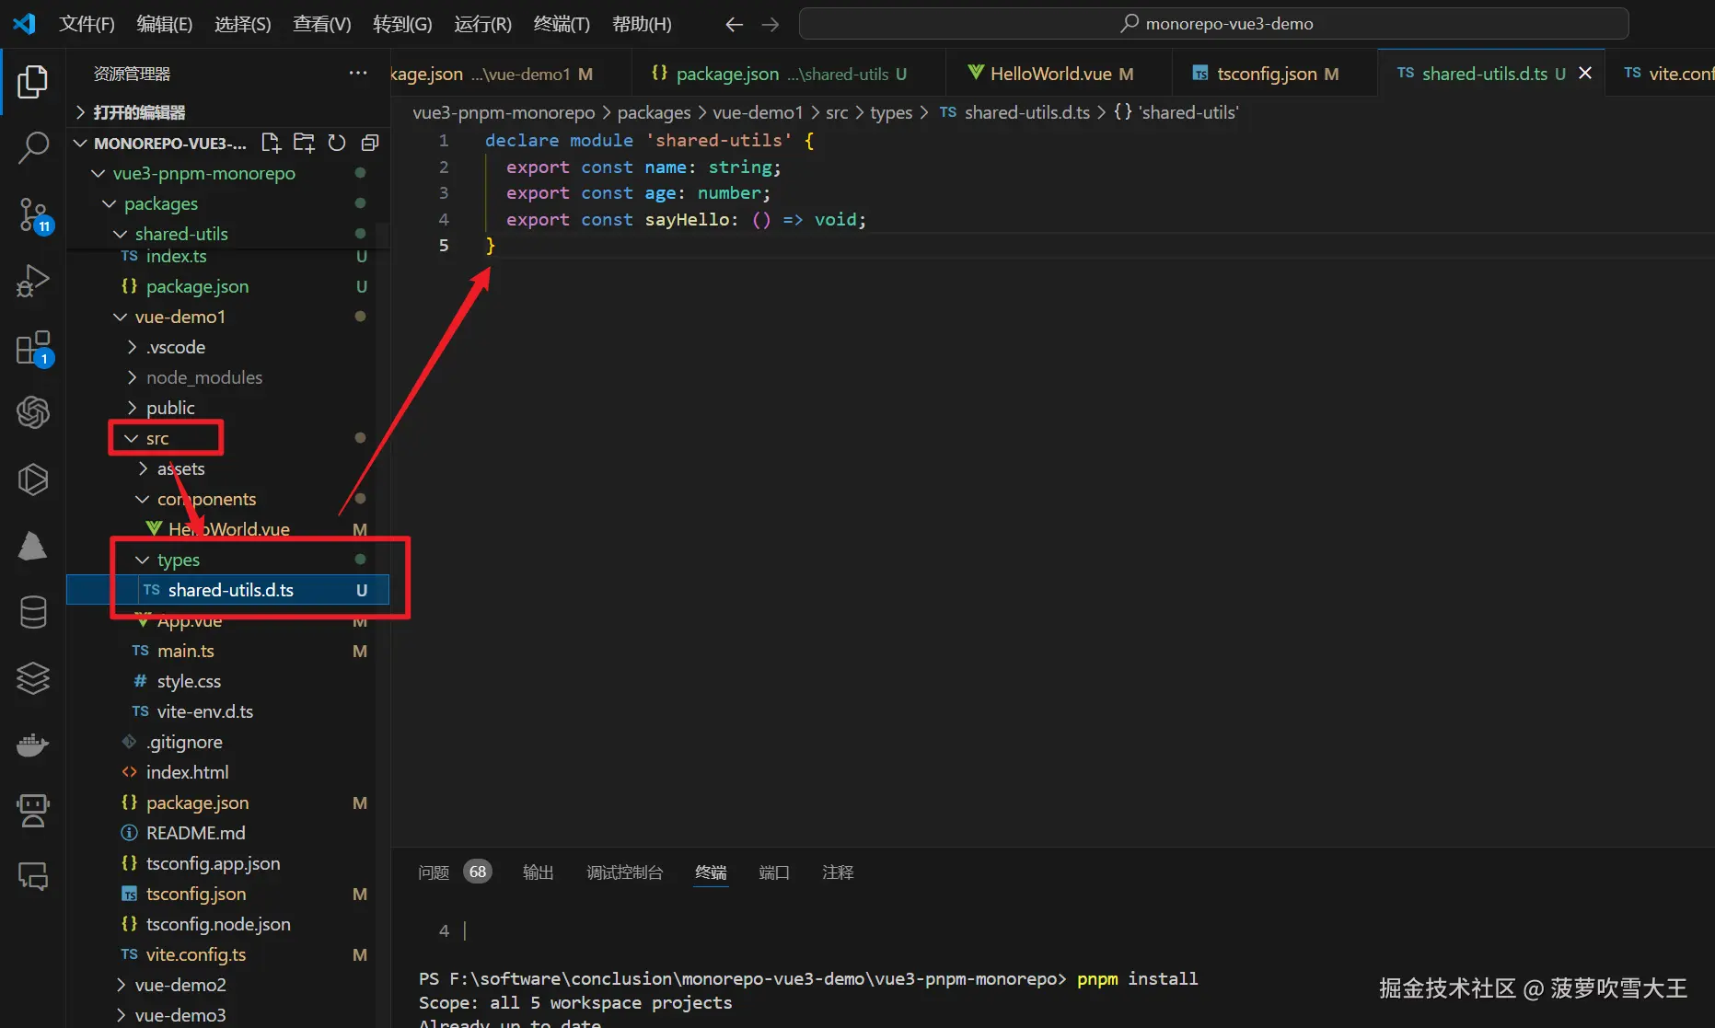Open the database view icon
1715x1028 pixels.
(33, 612)
